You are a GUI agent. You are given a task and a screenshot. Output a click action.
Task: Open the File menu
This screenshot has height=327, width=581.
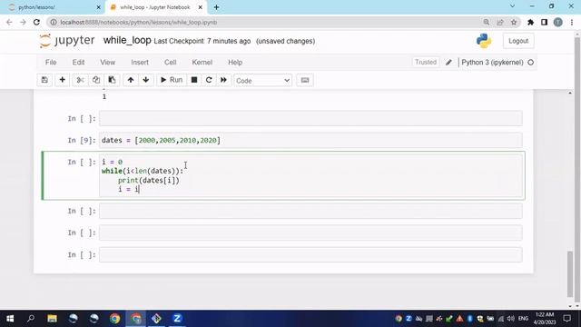click(51, 63)
